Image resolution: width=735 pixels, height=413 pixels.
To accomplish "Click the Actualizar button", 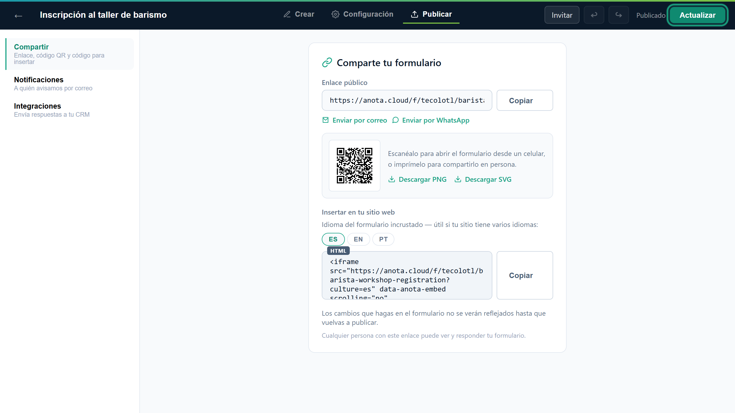I will (697, 15).
